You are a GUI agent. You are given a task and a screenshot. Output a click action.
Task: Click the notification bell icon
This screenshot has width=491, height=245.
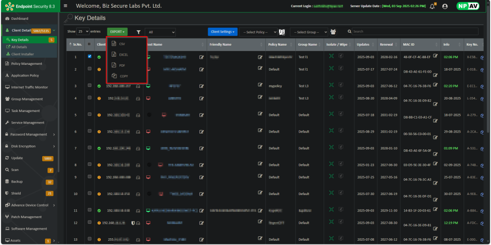(x=433, y=6)
